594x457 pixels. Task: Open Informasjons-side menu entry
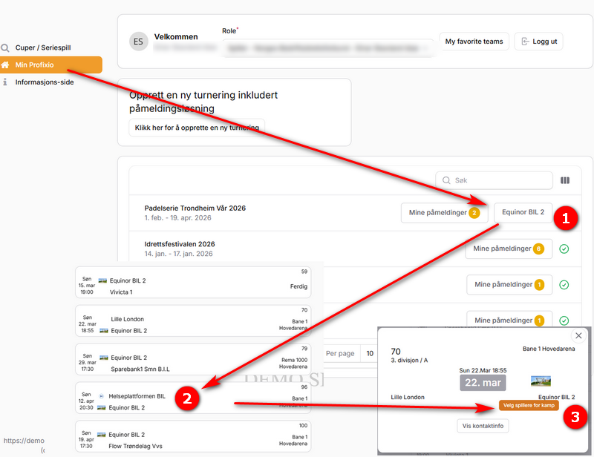[x=45, y=82]
